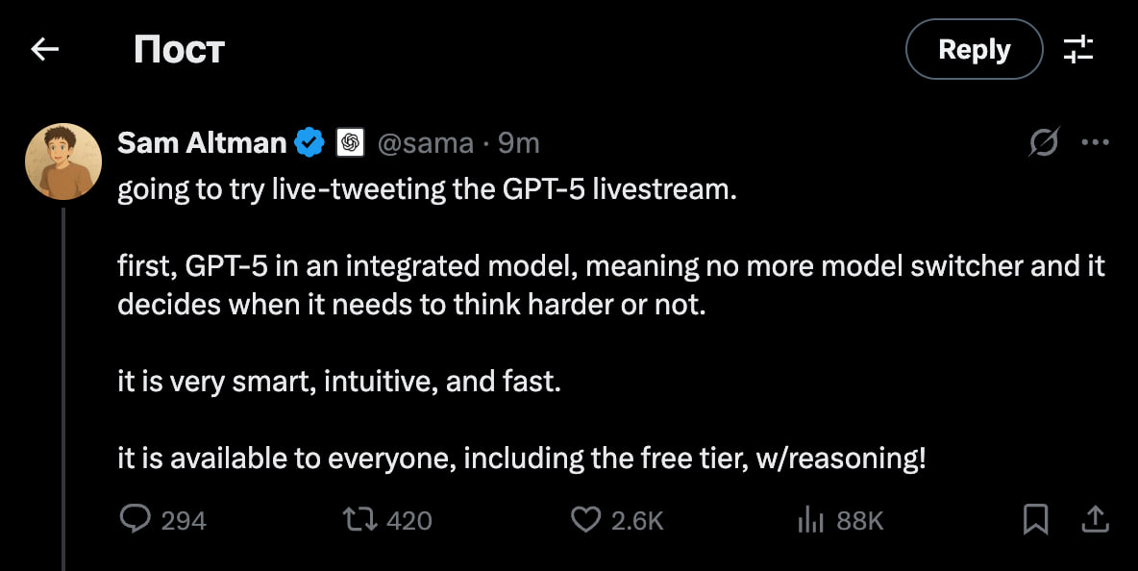Click the Sam Altman display name

[x=202, y=143]
